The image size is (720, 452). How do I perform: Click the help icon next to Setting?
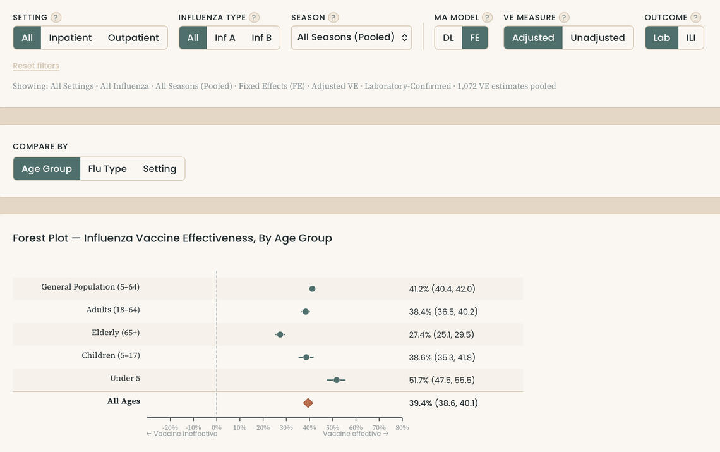56,18
